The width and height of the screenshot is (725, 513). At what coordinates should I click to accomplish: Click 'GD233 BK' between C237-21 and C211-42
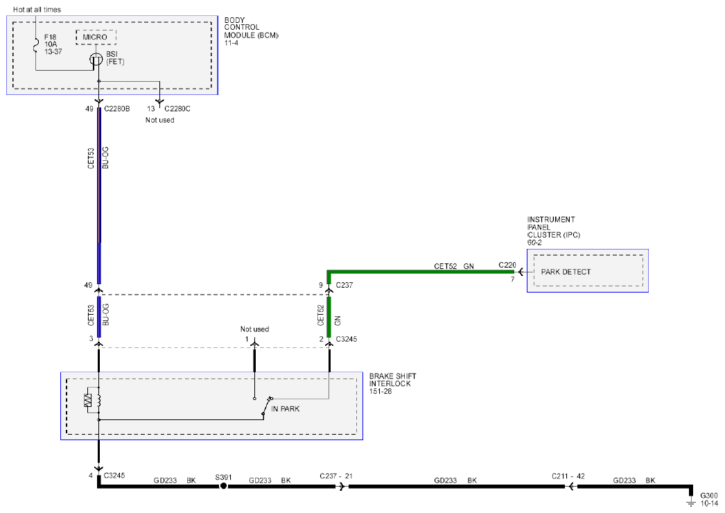tap(455, 480)
